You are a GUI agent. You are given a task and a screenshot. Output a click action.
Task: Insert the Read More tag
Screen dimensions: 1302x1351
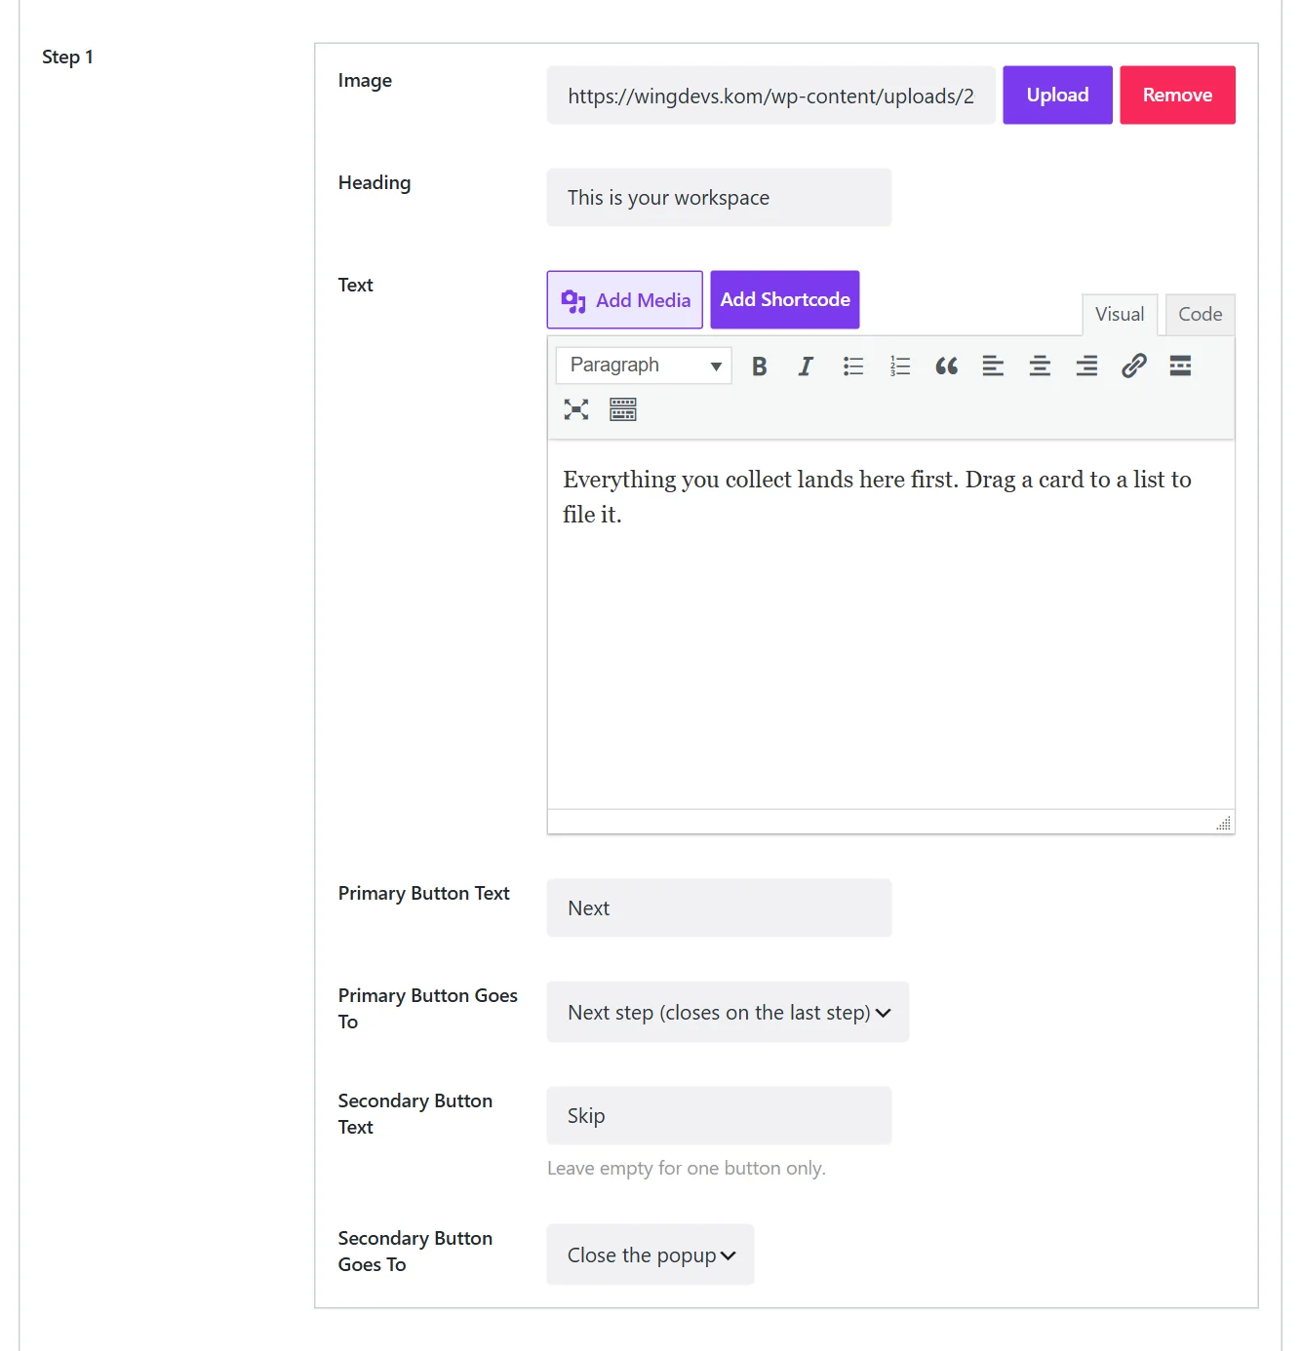point(1180,367)
